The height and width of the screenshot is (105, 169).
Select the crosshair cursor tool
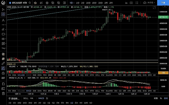coord(3,14)
